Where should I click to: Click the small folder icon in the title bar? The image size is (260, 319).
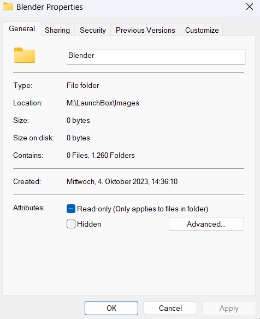click(x=8, y=7)
